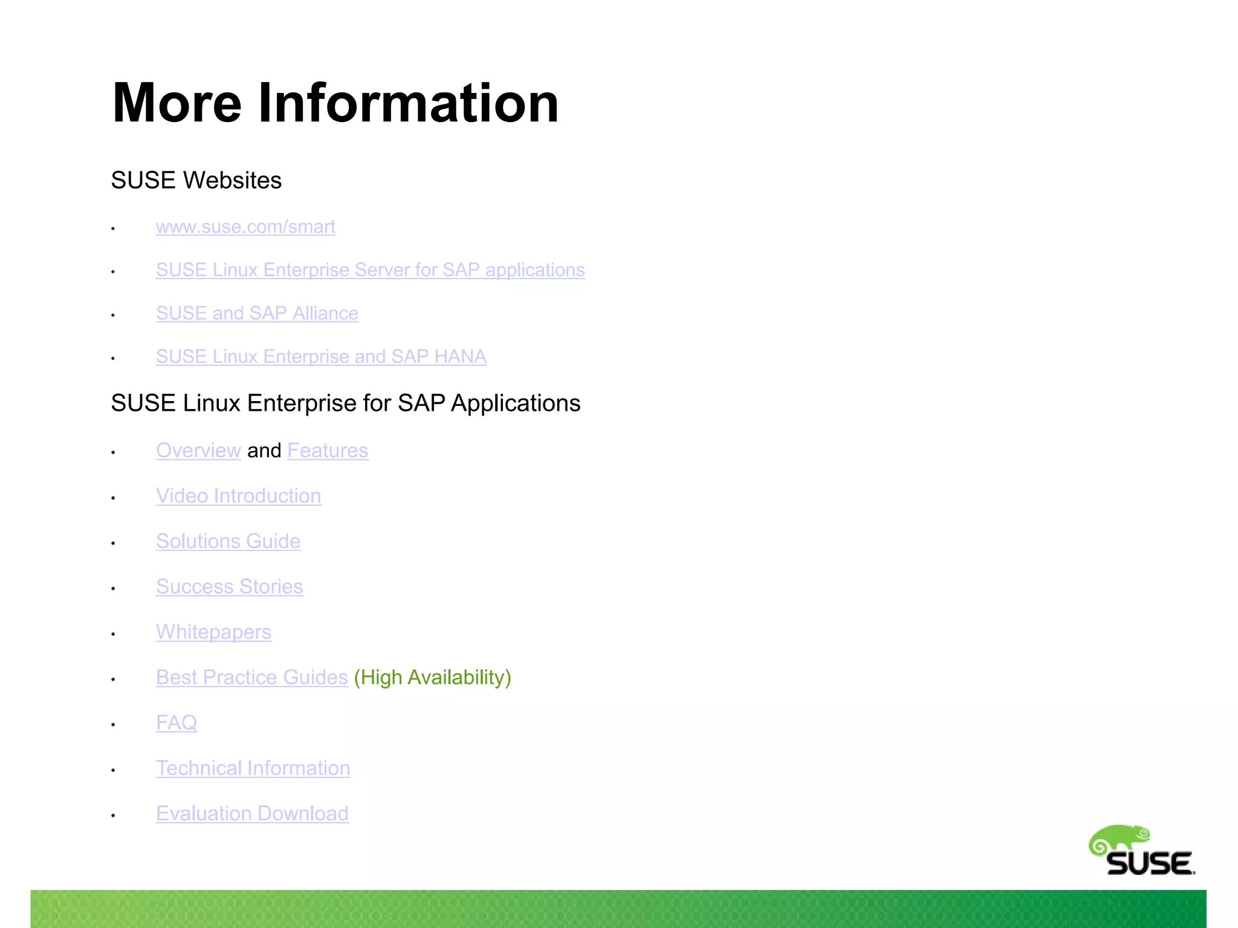Open the Technical Information link
Image resolution: width=1238 pixels, height=928 pixels.
[x=253, y=768]
